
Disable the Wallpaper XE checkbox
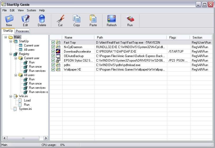53,70
